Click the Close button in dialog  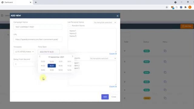tap(114, 97)
